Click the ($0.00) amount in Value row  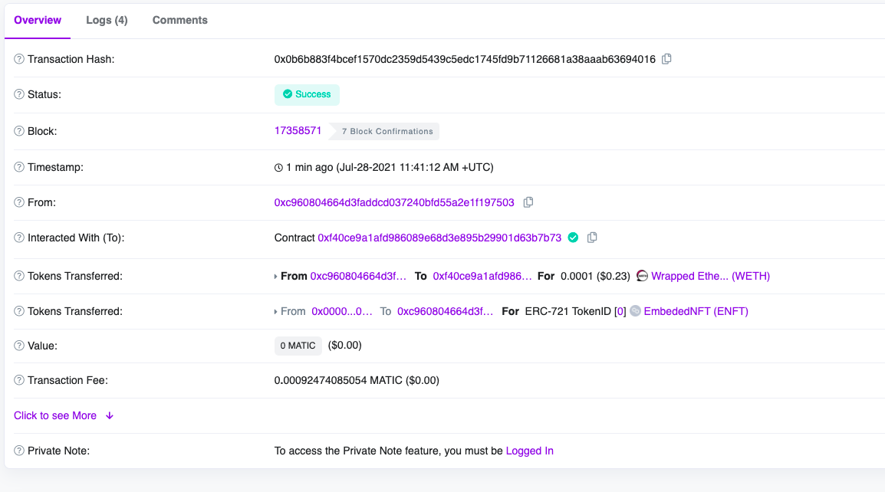point(345,346)
